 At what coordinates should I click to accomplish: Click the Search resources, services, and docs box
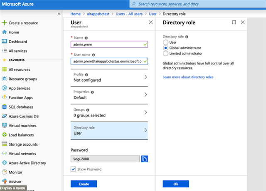pos(198,4)
